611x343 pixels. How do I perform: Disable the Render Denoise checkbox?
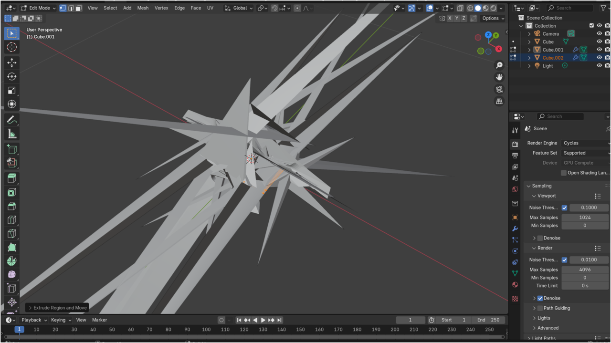(x=540, y=298)
